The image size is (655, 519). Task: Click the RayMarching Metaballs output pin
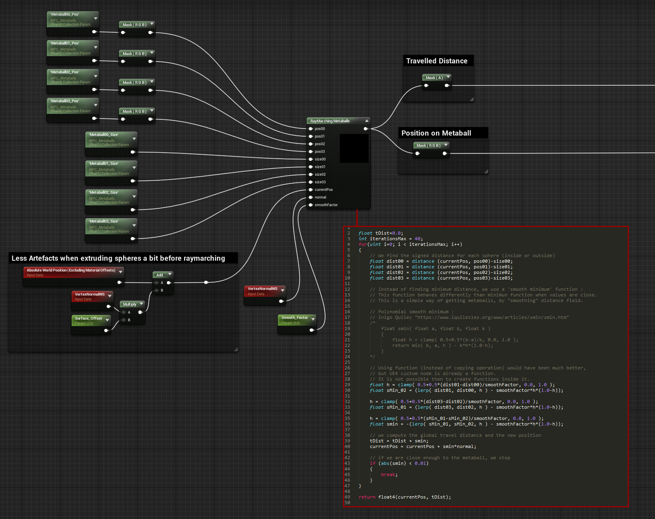click(365, 129)
